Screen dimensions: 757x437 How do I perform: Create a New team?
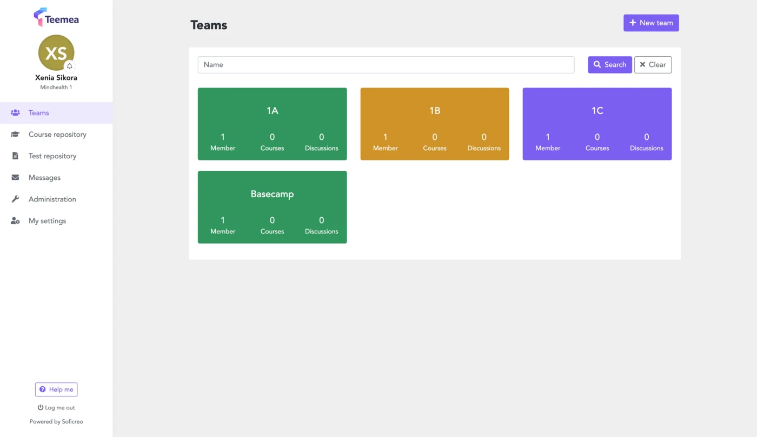651,23
